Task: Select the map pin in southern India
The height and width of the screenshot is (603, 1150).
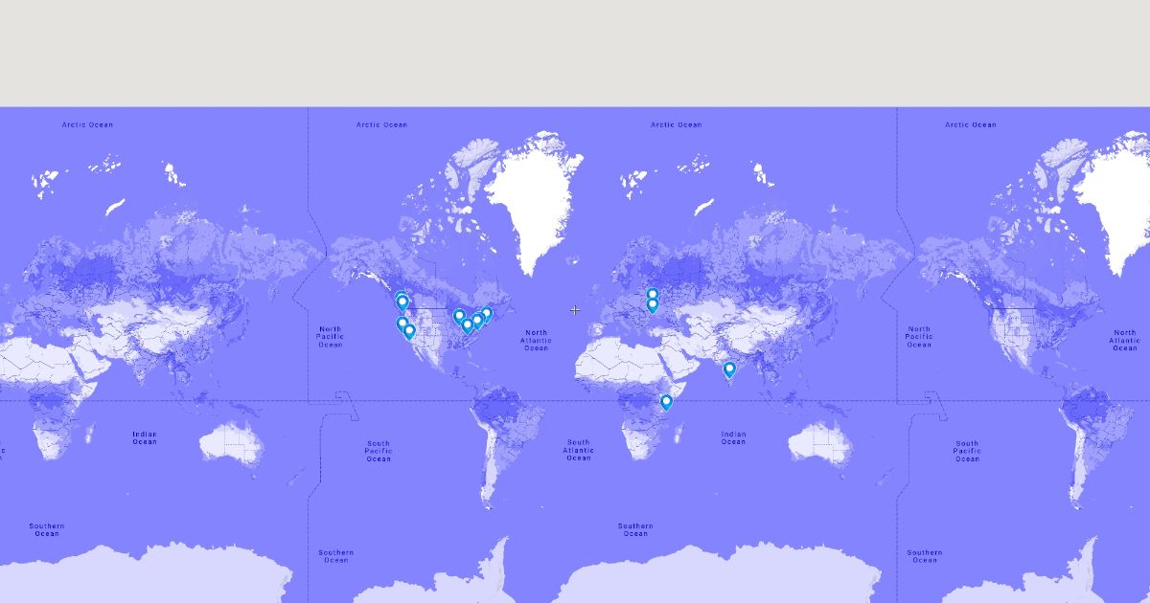Action: [x=729, y=369]
